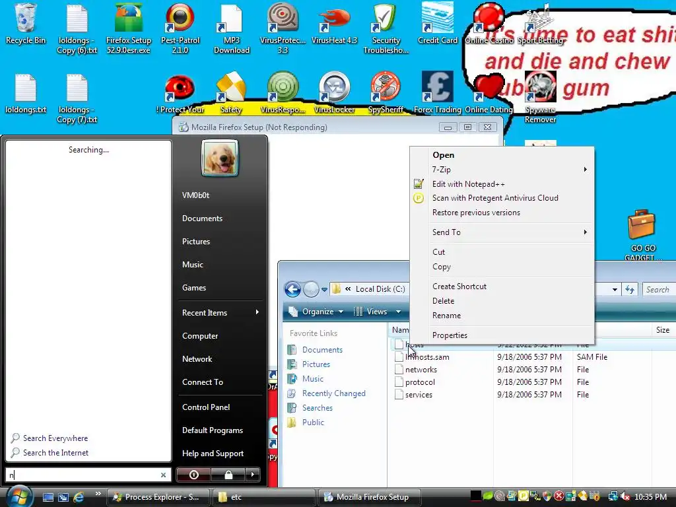Click Explorer back navigation button

[x=292, y=289]
